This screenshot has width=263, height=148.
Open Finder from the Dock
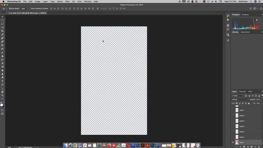coord(66,145)
